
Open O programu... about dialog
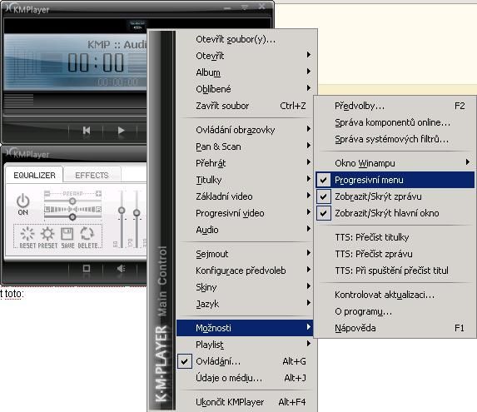click(x=395, y=311)
